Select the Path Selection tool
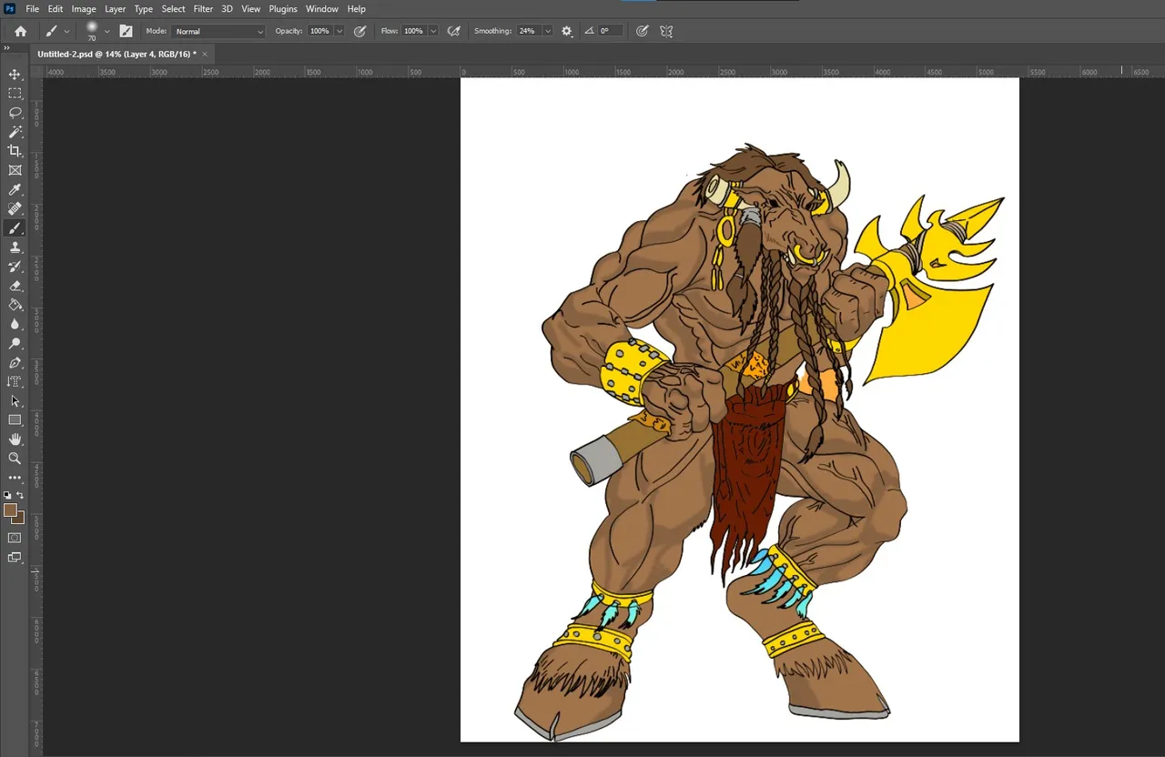Image resolution: width=1165 pixels, height=757 pixels. coord(15,401)
